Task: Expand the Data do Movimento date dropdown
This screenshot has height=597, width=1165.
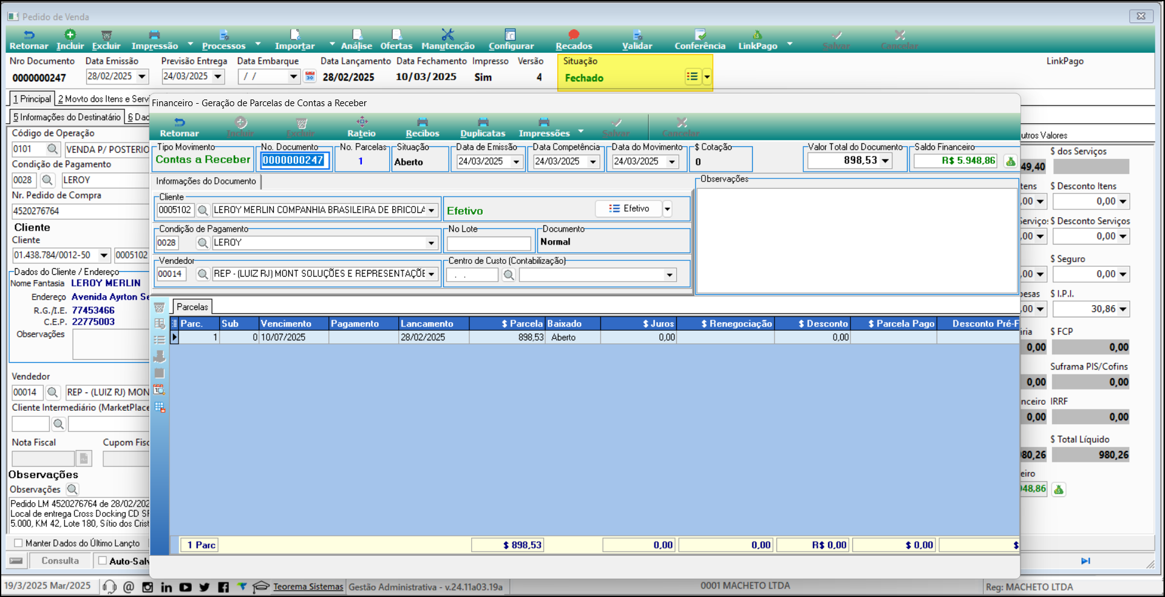Action: click(x=672, y=161)
